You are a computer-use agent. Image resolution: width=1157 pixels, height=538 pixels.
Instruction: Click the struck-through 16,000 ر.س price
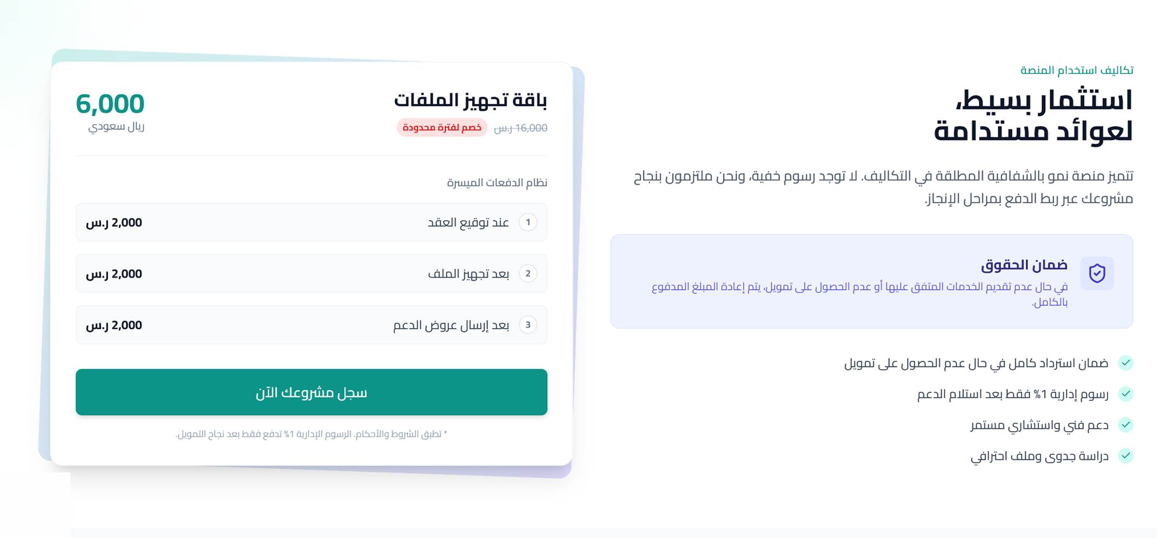click(x=520, y=128)
